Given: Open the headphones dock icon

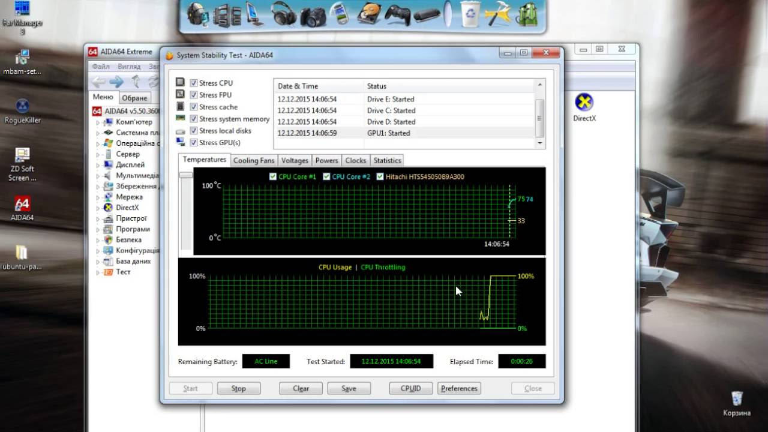Looking at the screenshot, I should click(x=283, y=14).
